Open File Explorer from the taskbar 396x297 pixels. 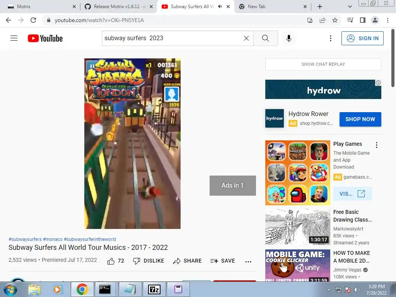tap(34, 289)
